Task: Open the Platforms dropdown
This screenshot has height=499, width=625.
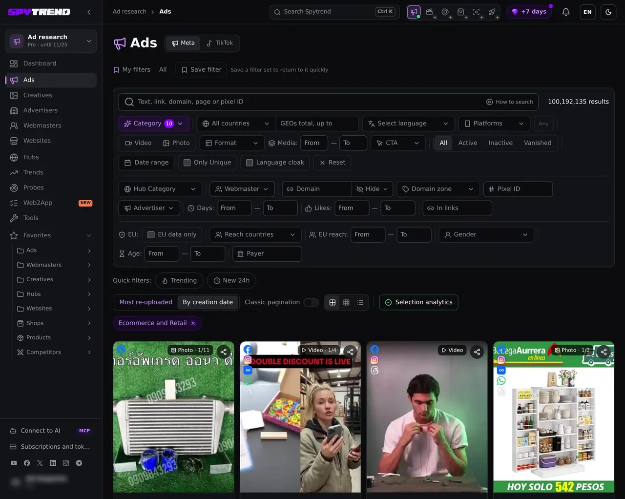Action: coord(494,124)
